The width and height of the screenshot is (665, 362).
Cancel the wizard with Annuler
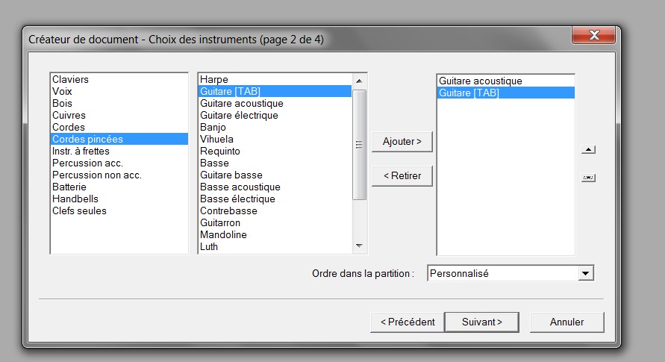(x=566, y=322)
